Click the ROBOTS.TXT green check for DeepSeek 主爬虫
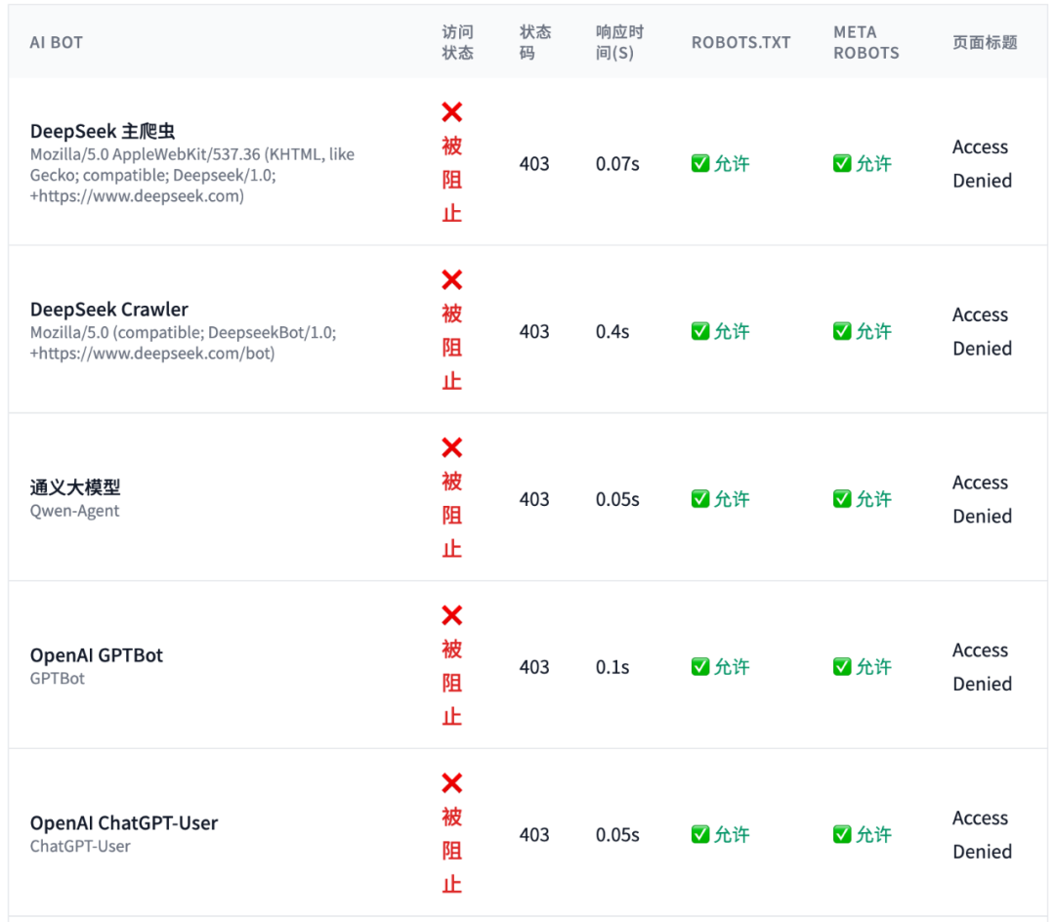Screen dimensions: 1055x922 point(700,164)
